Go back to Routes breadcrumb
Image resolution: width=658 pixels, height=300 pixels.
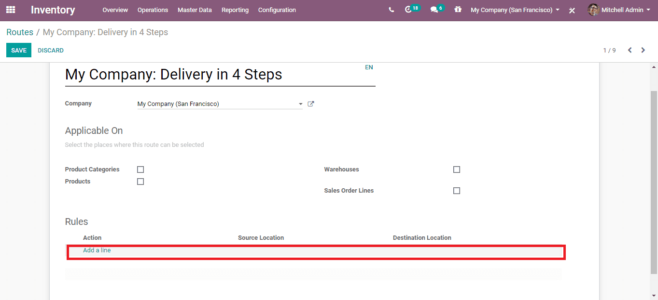tap(20, 32)
